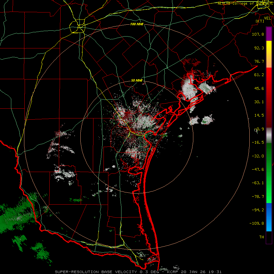Click the Super-Resolution Base Velocity caption
The width and height of the screenshot is (274, 274).
point(138,272)
